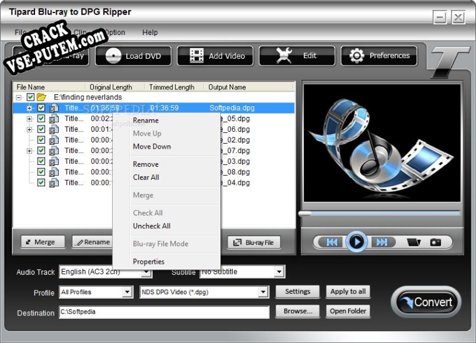Collapse the E:\finding neverlands tree node

point(19,97)
